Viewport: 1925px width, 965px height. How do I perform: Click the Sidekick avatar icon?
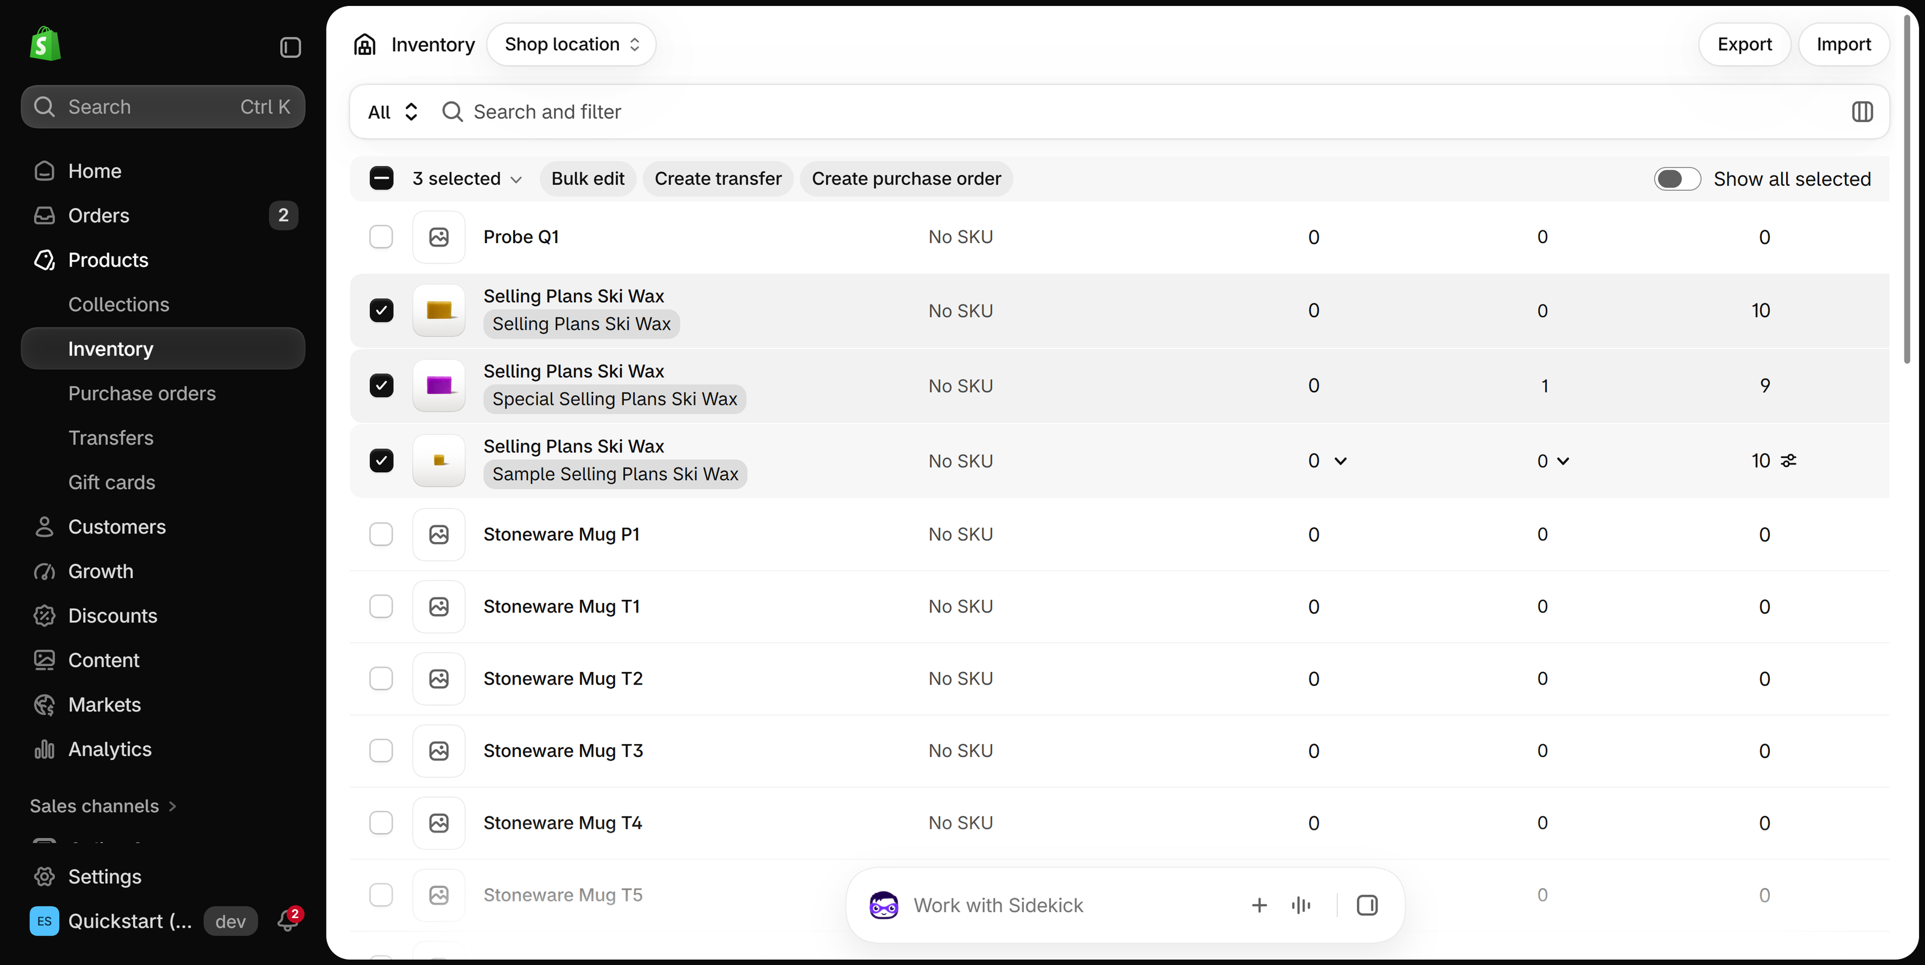[x=883, y=905]
